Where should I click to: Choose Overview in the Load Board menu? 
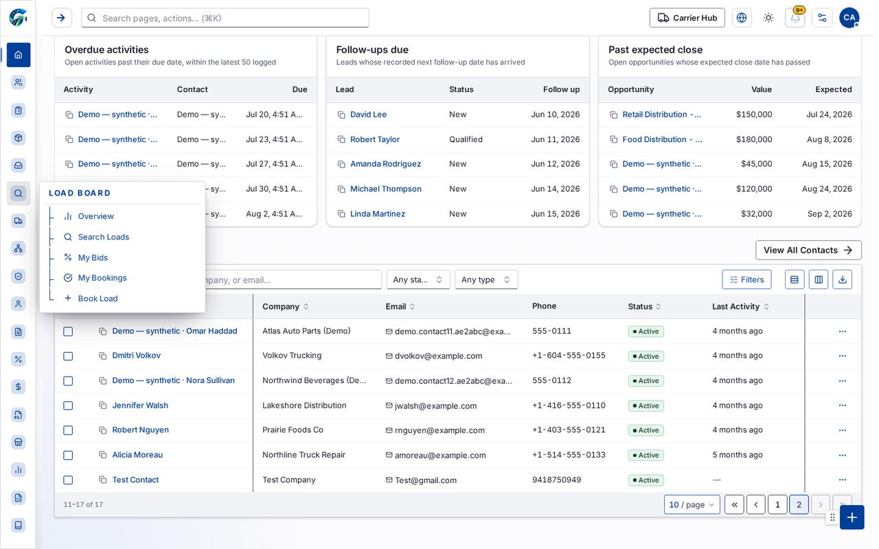(95, 216)
